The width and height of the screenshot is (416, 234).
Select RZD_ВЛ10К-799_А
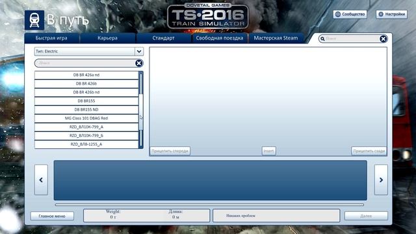[86, 127]
